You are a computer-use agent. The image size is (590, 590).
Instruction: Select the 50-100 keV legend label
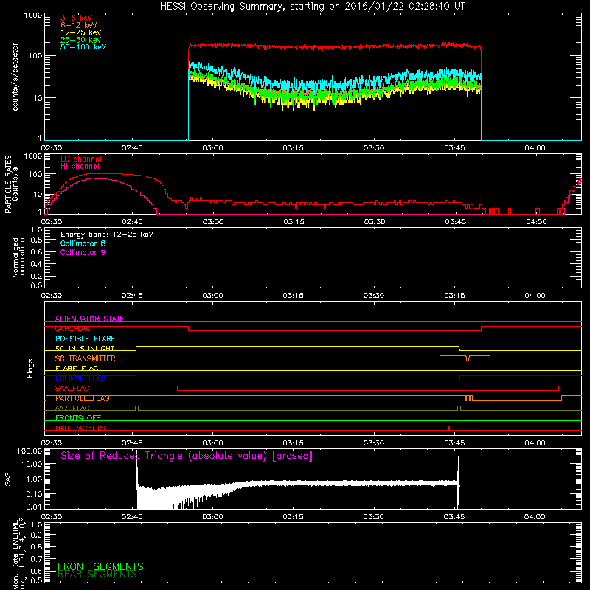coord(83,46)
